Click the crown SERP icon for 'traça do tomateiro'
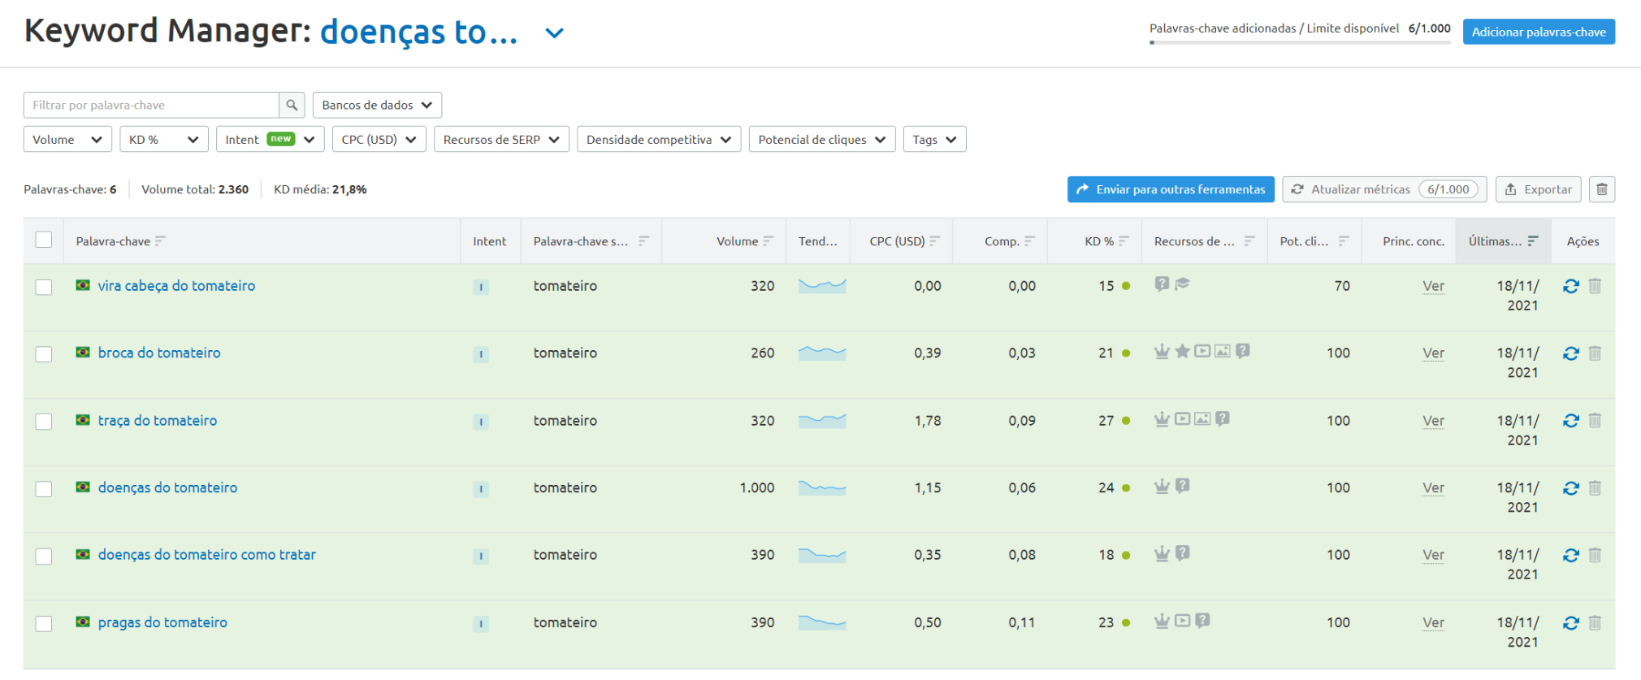Viewport: 1641px width, 680px height. point(1162,418)
